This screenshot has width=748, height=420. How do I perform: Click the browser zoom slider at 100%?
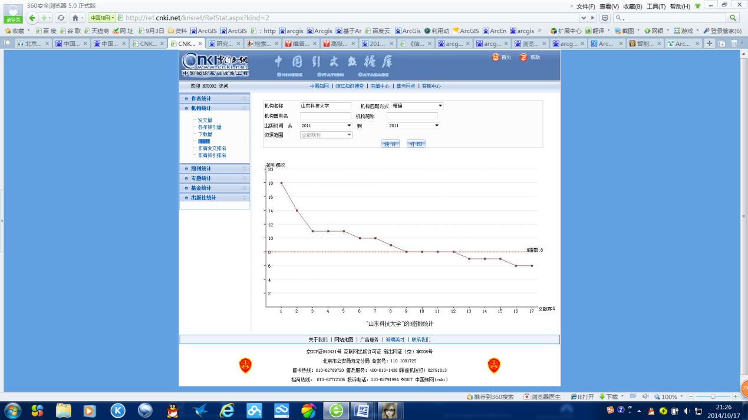tap(713, 397)
